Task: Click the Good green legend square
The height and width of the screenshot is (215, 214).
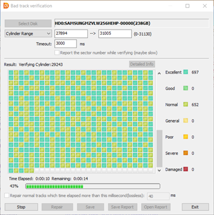Action: [185, 88]
